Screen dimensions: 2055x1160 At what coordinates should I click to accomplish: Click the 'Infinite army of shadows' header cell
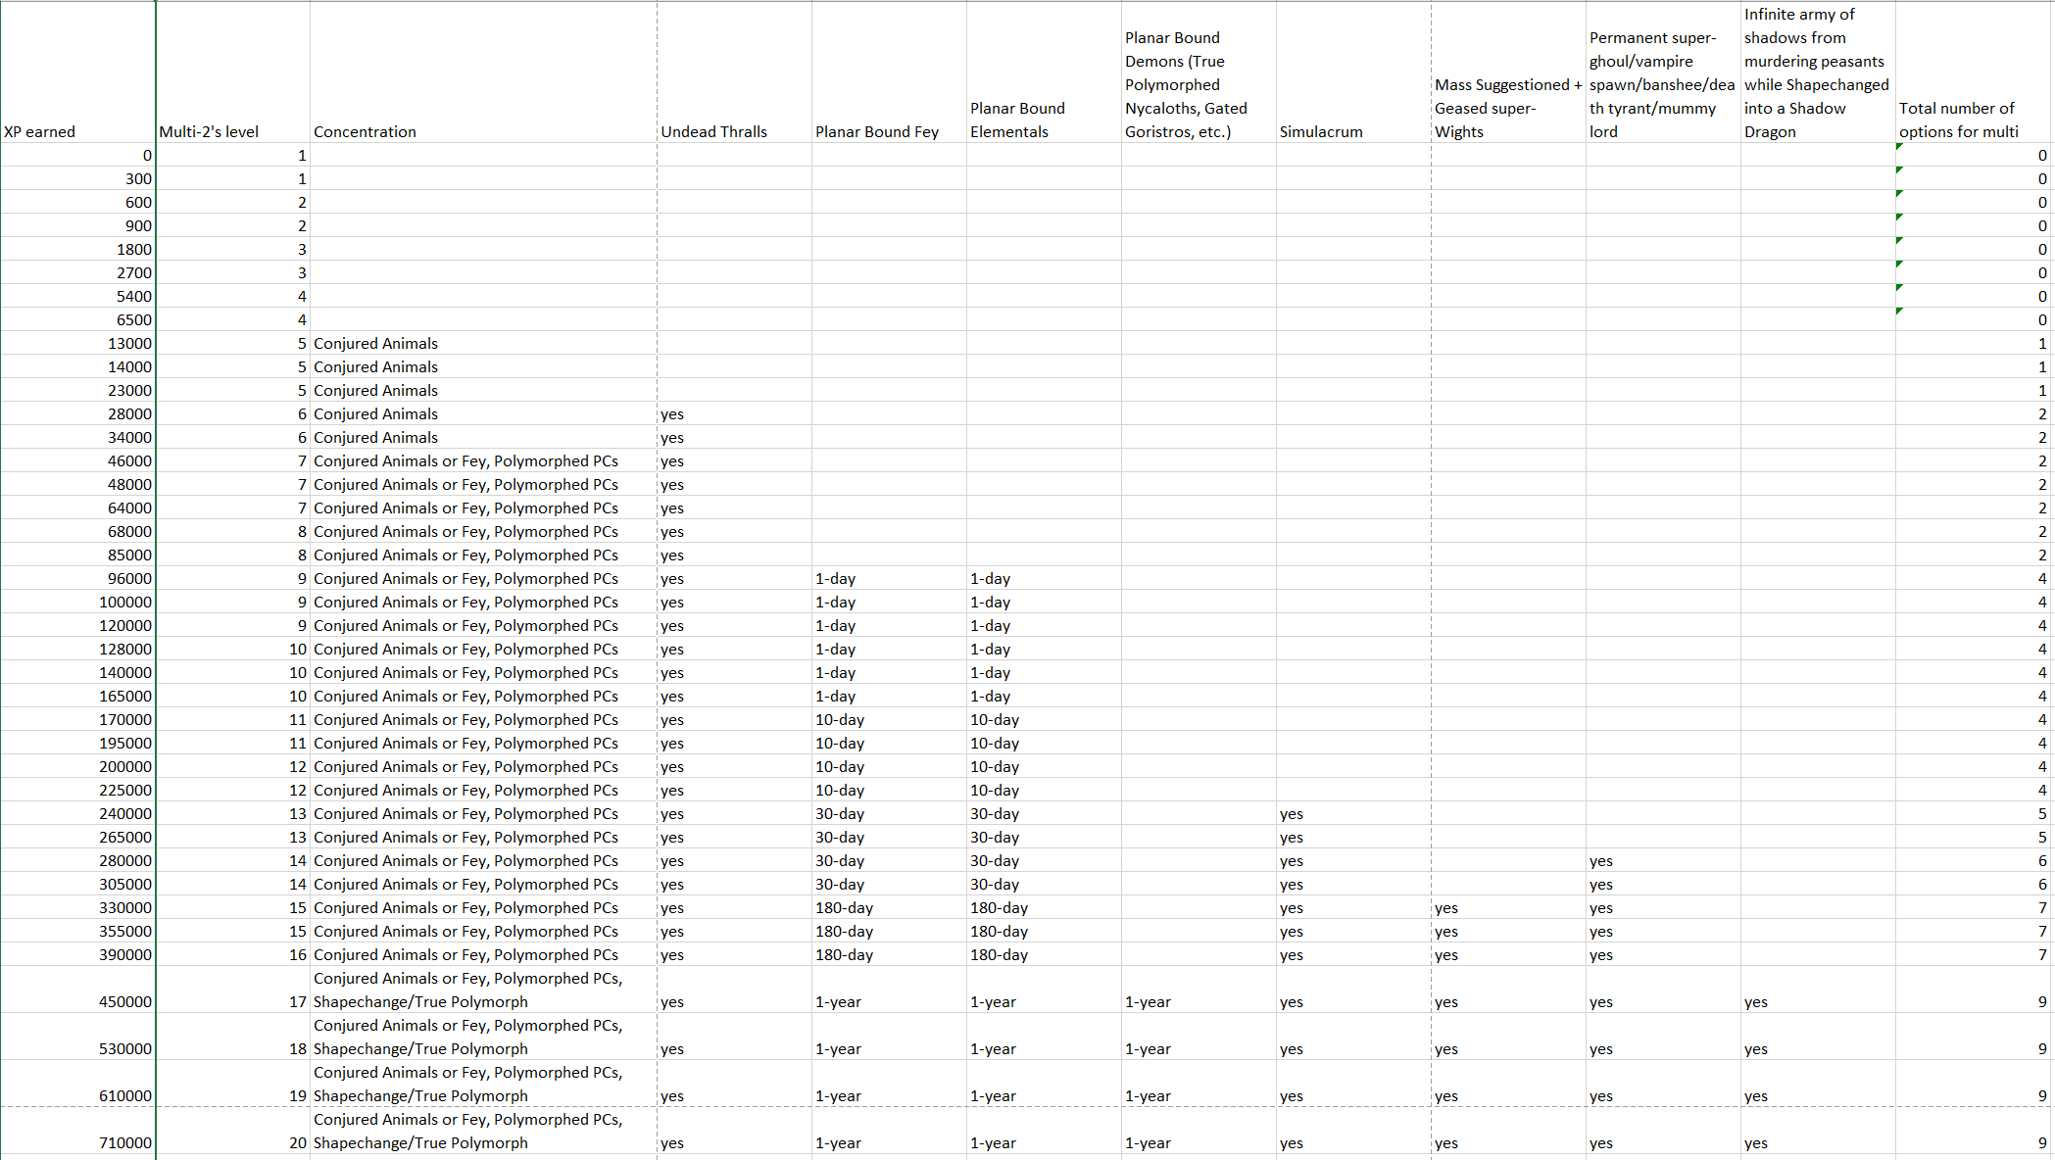coord(1818,72)
